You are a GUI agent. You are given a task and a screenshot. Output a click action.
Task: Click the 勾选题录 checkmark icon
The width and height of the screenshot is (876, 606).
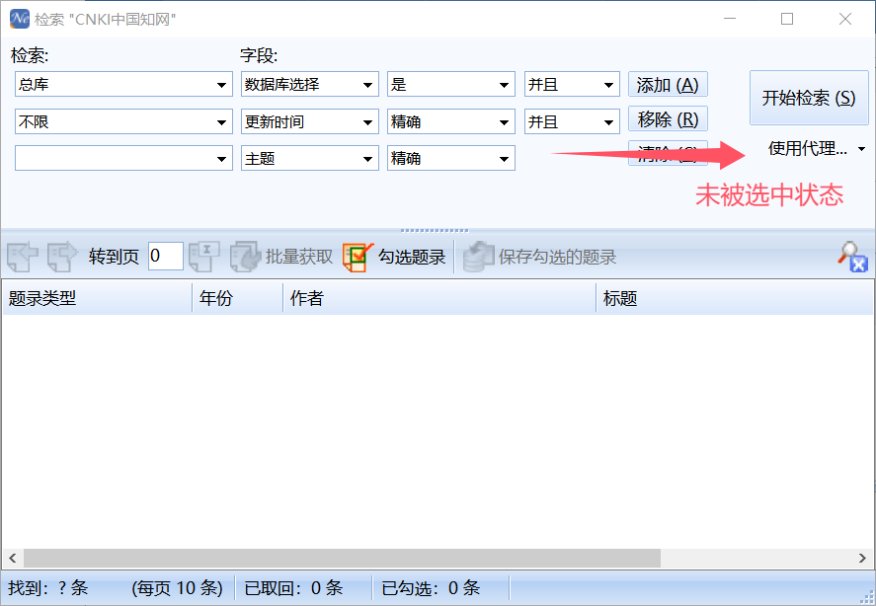[358, 257]
